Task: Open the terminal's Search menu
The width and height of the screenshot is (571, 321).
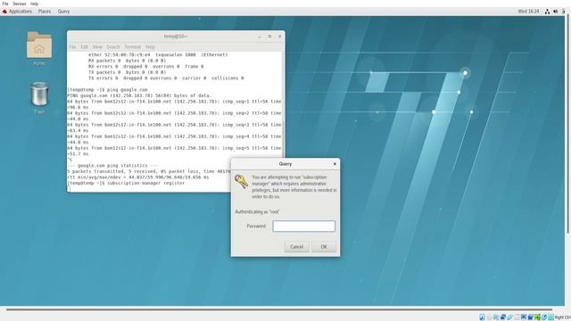Action: (x=113, y=47)
